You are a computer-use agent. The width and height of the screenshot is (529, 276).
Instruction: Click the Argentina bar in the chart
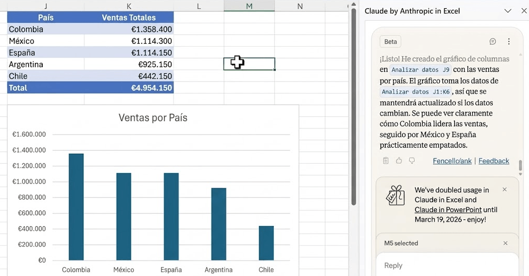218,224
